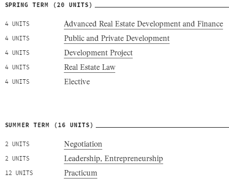Click the divider line after Summer Term heading
The height and width of the screenshot is (184, 229).
(162, 128)
